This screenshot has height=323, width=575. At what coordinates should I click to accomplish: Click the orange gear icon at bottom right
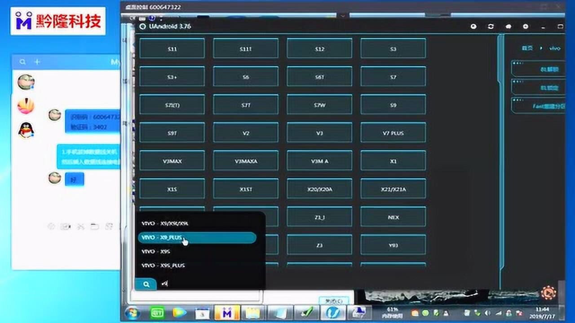pyautogui.click(x=548, y=293)
